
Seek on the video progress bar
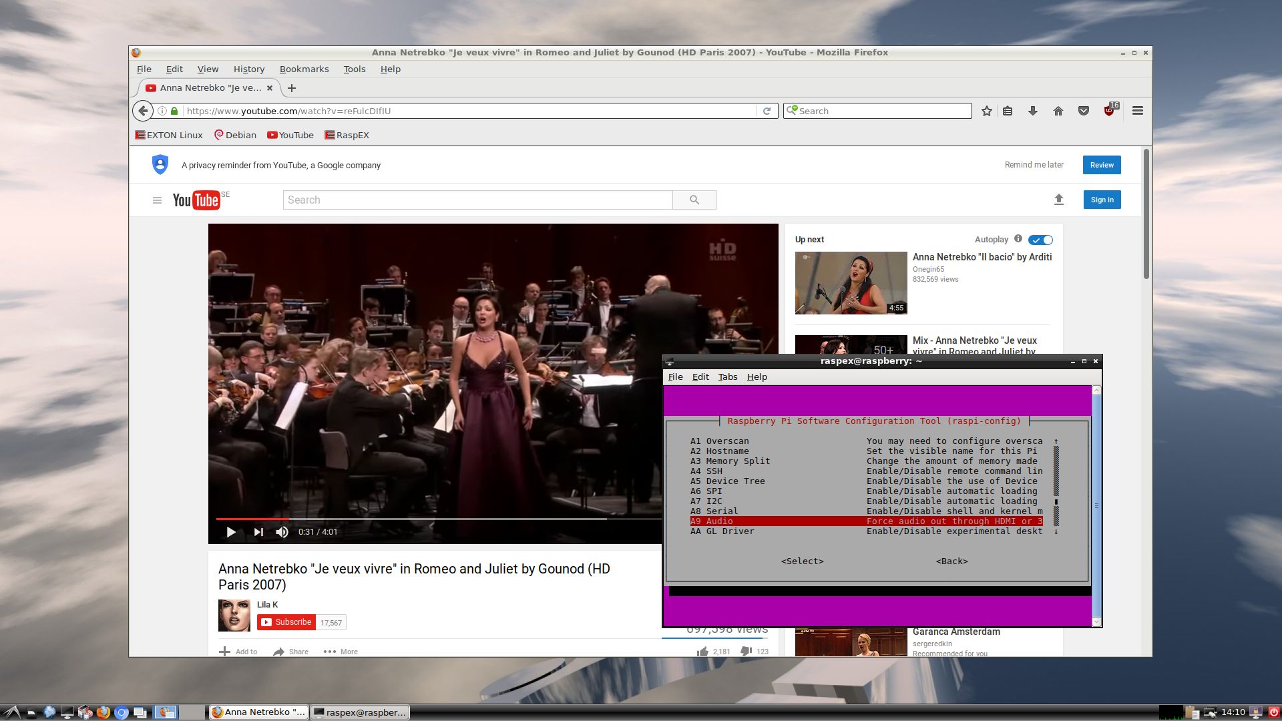(438, 519)
